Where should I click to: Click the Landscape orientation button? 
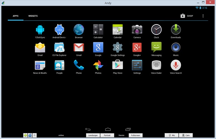tap(93, 135)
